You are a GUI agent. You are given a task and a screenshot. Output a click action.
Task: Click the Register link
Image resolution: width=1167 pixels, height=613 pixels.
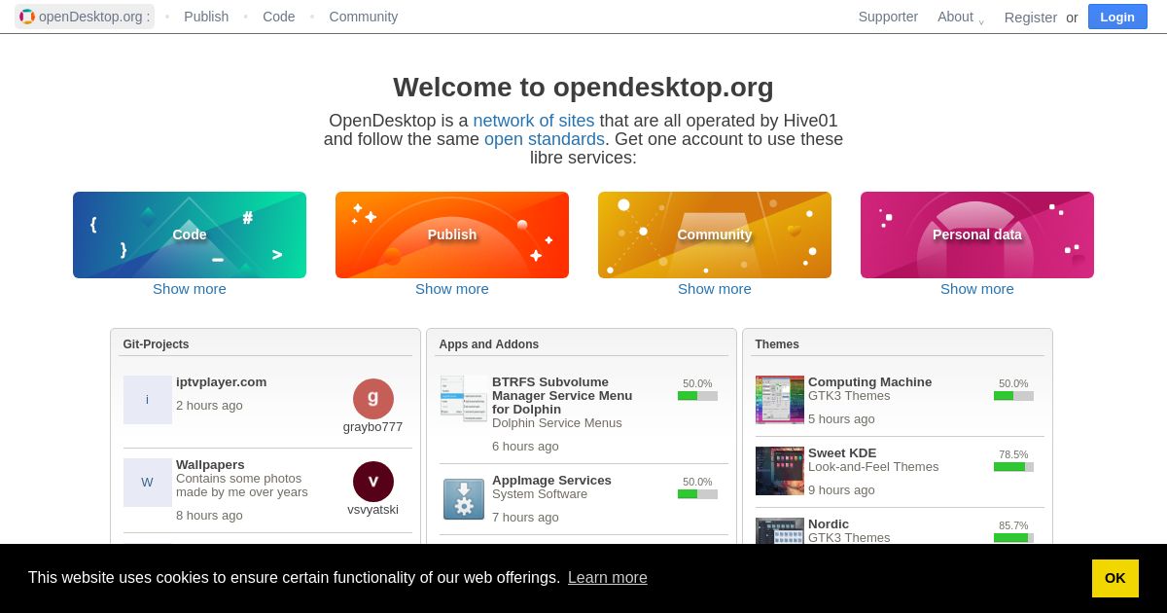(x=1031, y=18)
